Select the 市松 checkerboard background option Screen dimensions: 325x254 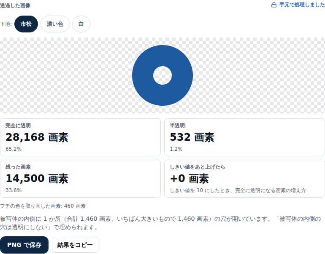pos(26,24)
